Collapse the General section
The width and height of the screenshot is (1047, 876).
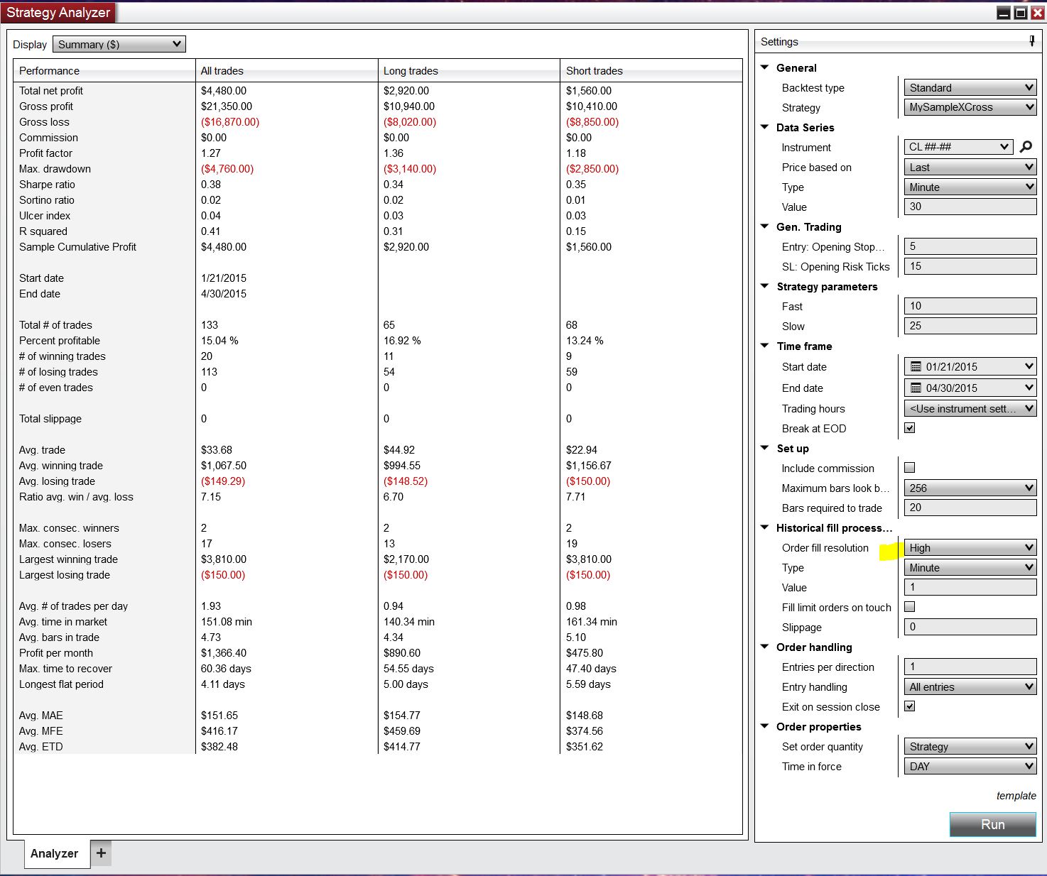[765, 67]
